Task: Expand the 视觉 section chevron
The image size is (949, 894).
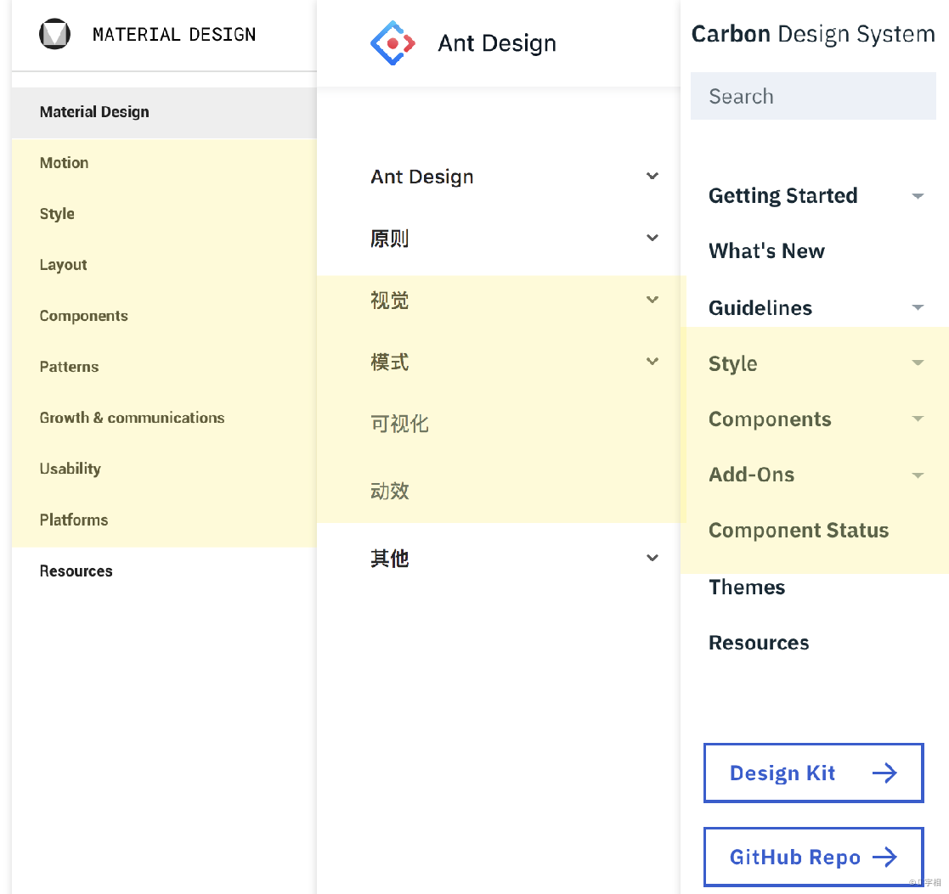Action: click(x=652, y=300)
